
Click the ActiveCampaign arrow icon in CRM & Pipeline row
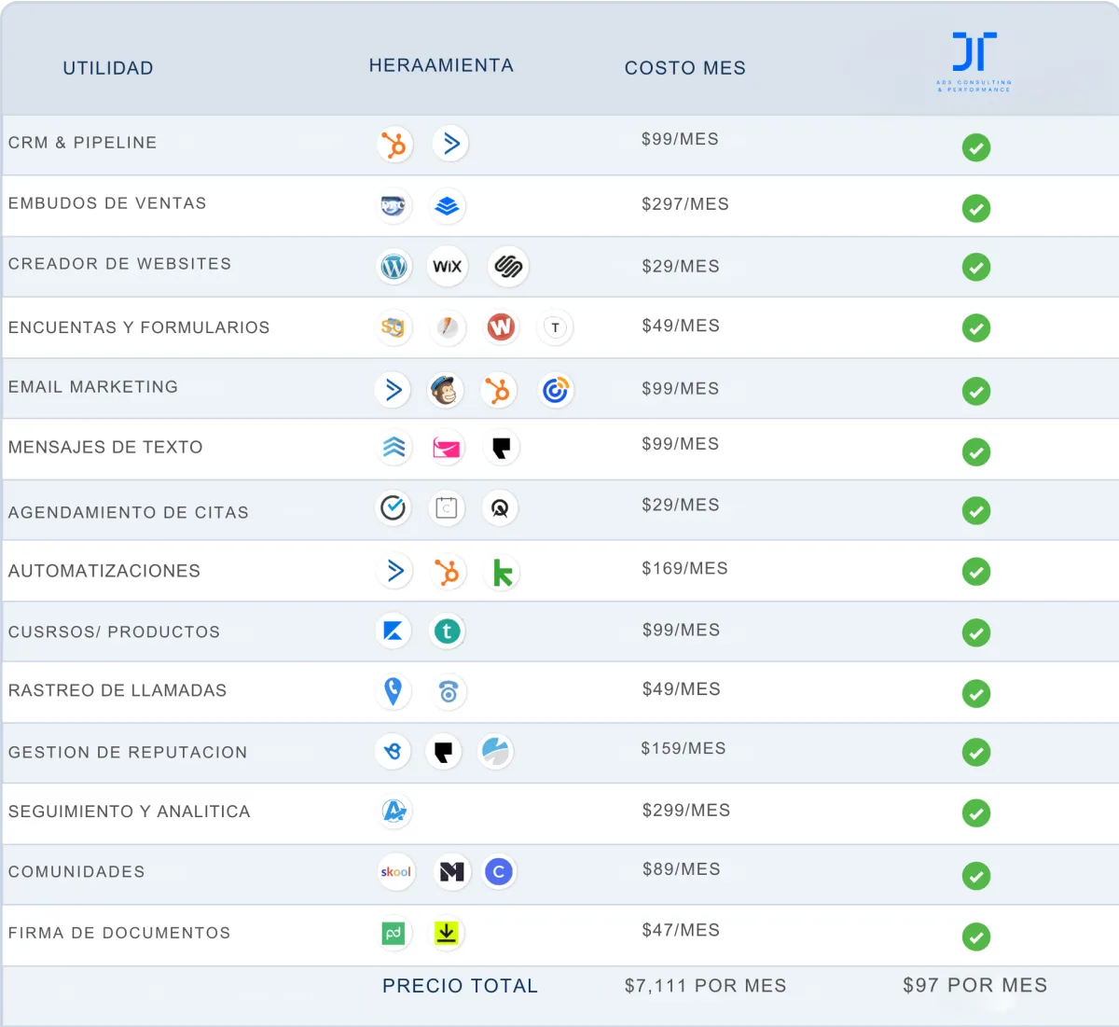(450, 144)
